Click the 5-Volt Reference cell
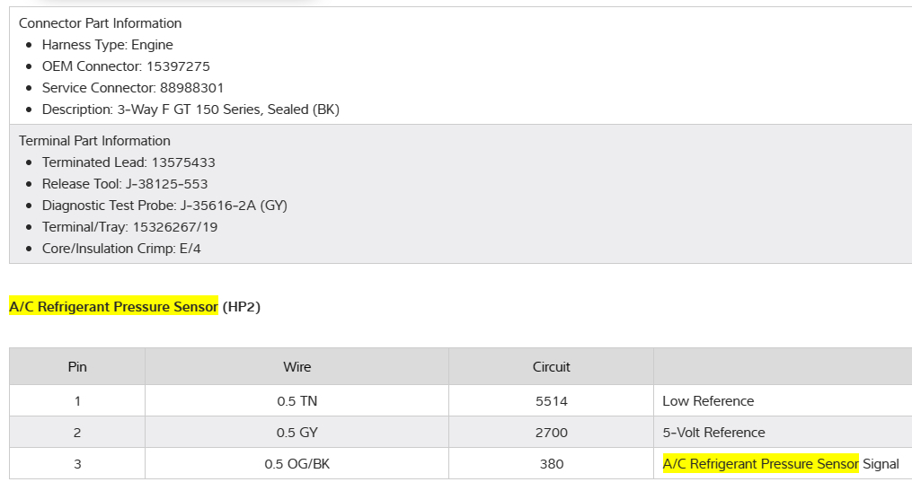912x482 pixels. [x=713, y=433]
